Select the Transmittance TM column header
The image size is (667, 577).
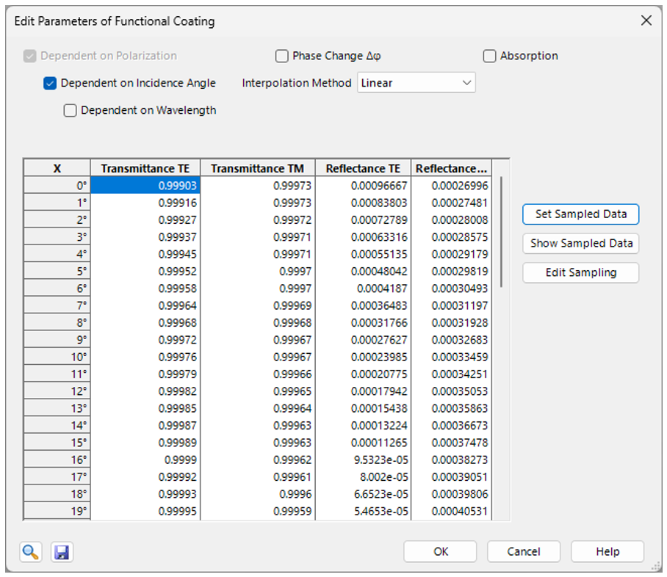click(257, 168)
